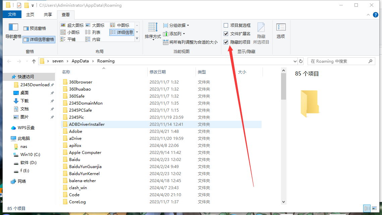The width and height of the screenshot is (382, 215).
Task: Switch to the View (查看) tab
Action: [65, 15]
